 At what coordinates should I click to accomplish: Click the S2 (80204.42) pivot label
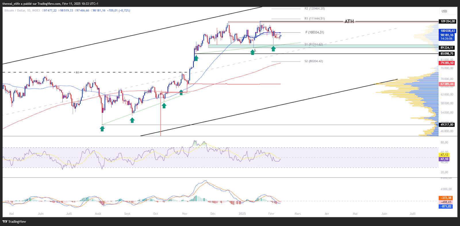click(x=314, y=61)
